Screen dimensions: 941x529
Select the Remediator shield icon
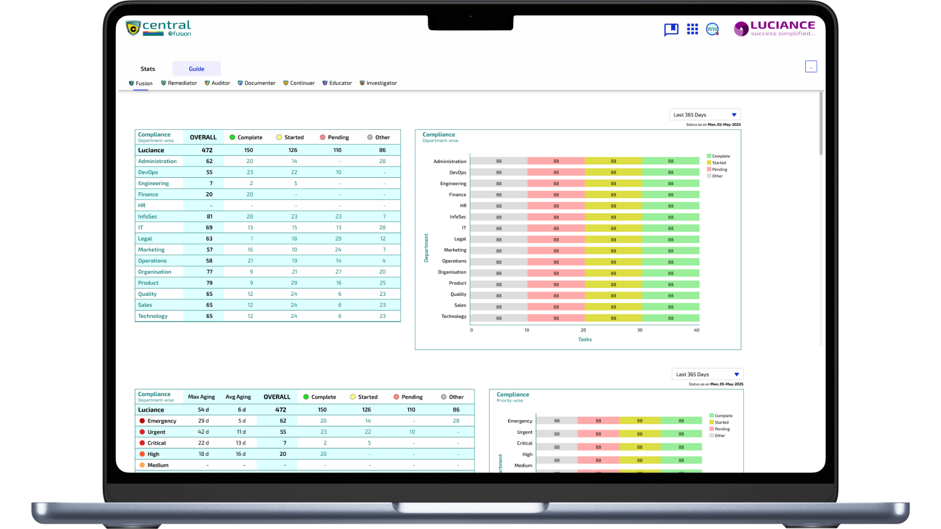point(164,83)
